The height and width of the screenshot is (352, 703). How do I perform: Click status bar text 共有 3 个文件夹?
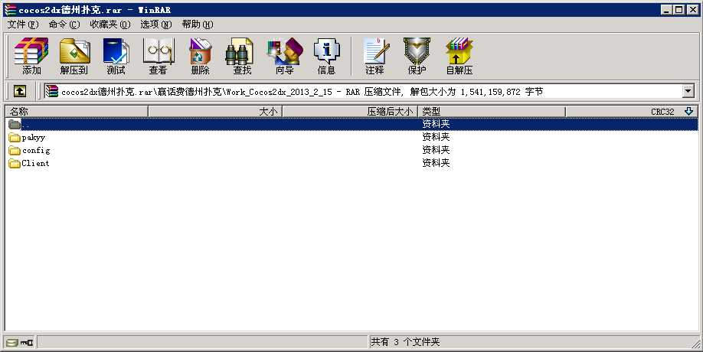[x=405, y=342]
